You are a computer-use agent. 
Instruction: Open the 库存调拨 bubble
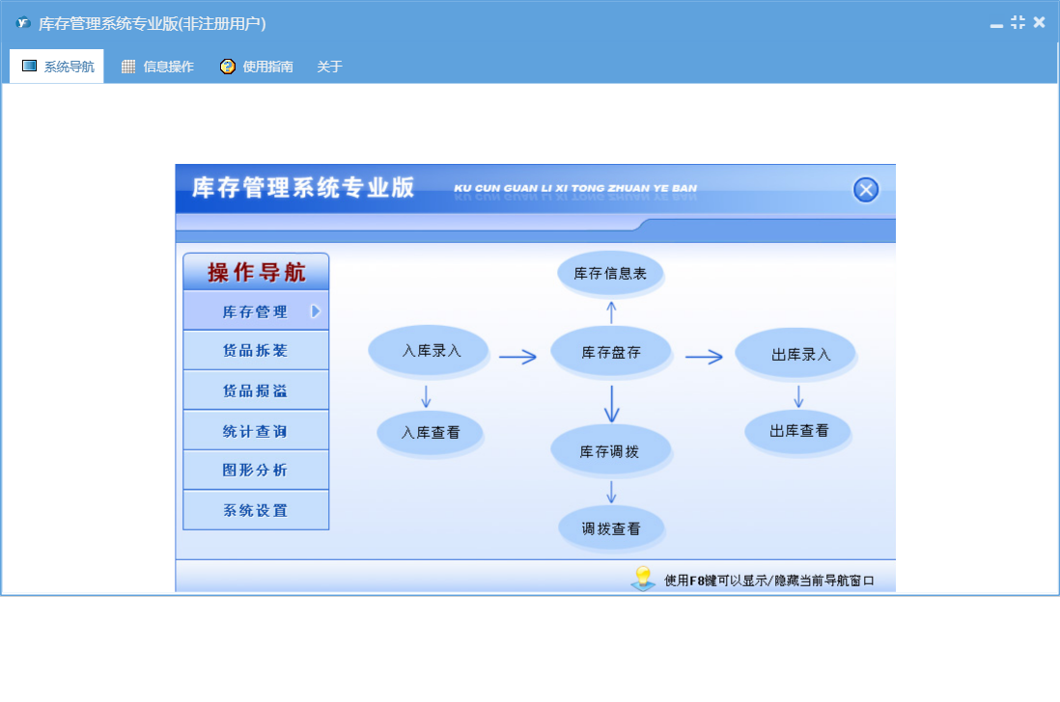point(610,451)
